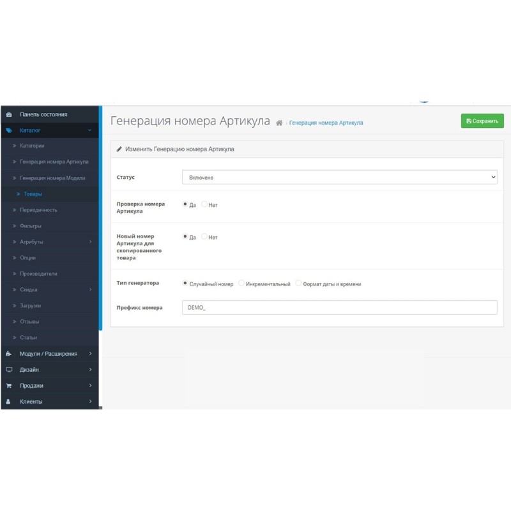Click the shopping cart icon for Продажи
This screenshot has width=511, height=511.
8,385
